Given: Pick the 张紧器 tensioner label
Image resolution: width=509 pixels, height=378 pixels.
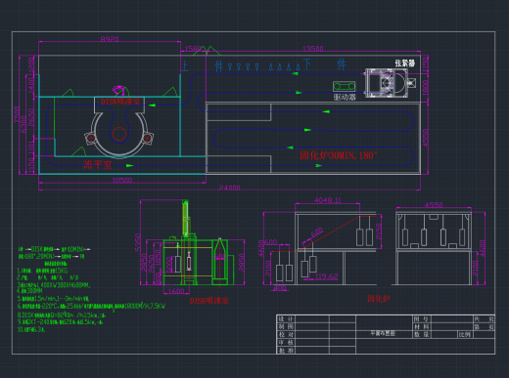Looking at the screenshot, I should [405, 63].
